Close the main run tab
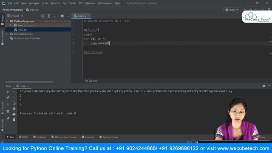The image size is (272, 153). coord(28,86)
